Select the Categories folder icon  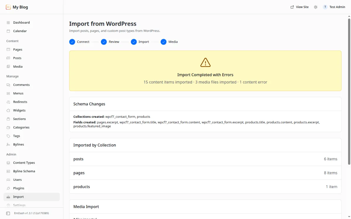[8, 127]
